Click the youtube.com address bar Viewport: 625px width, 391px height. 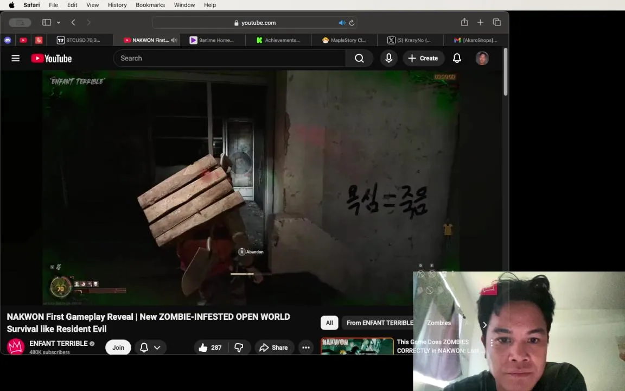[x=254, y=23]
